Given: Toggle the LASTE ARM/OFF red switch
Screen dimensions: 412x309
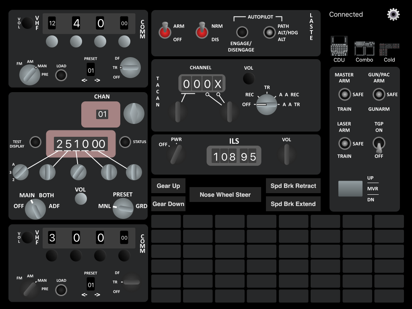Looking at the screenshot, I should [165, 32].
